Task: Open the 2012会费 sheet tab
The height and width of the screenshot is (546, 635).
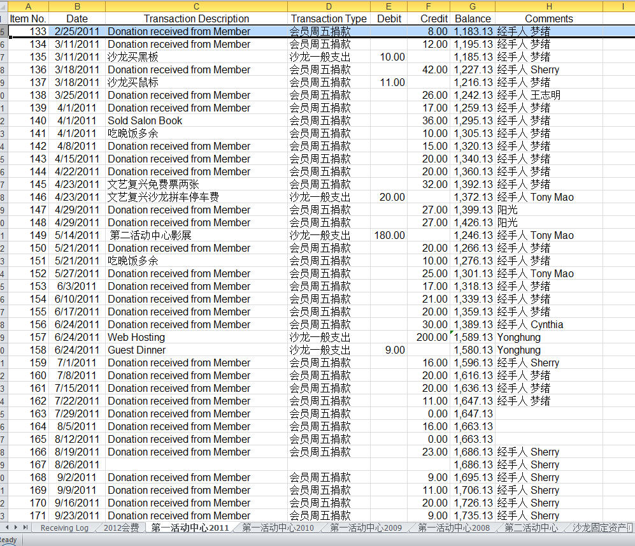Action: click(122, 528)
